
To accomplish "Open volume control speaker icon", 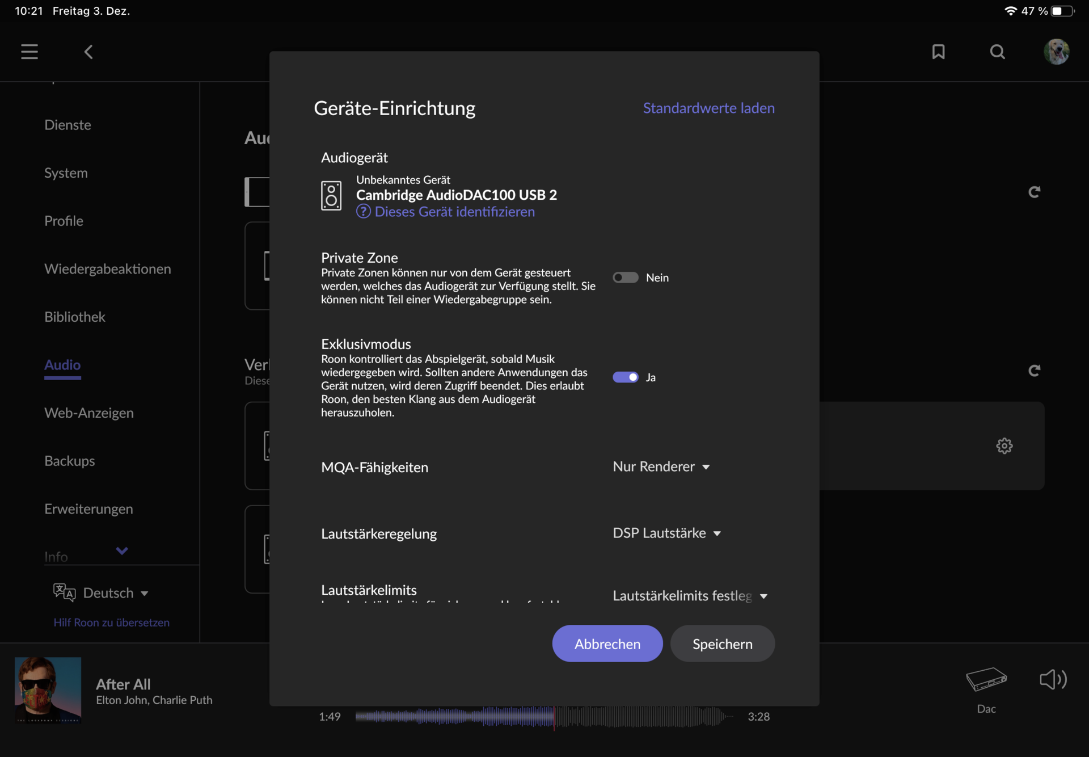I will [1053, 679].
